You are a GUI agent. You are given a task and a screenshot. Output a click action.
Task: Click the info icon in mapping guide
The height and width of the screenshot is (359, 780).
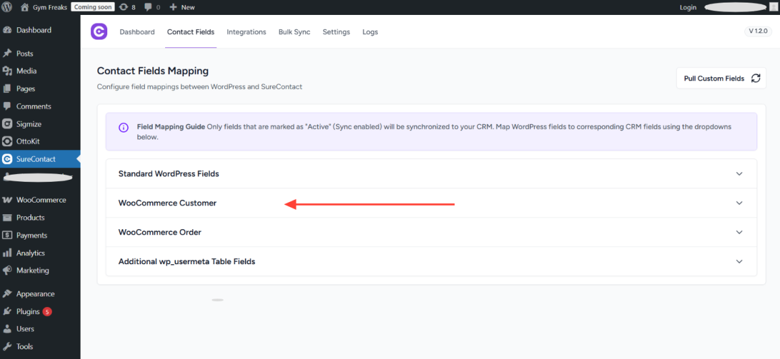coord(123,127)
